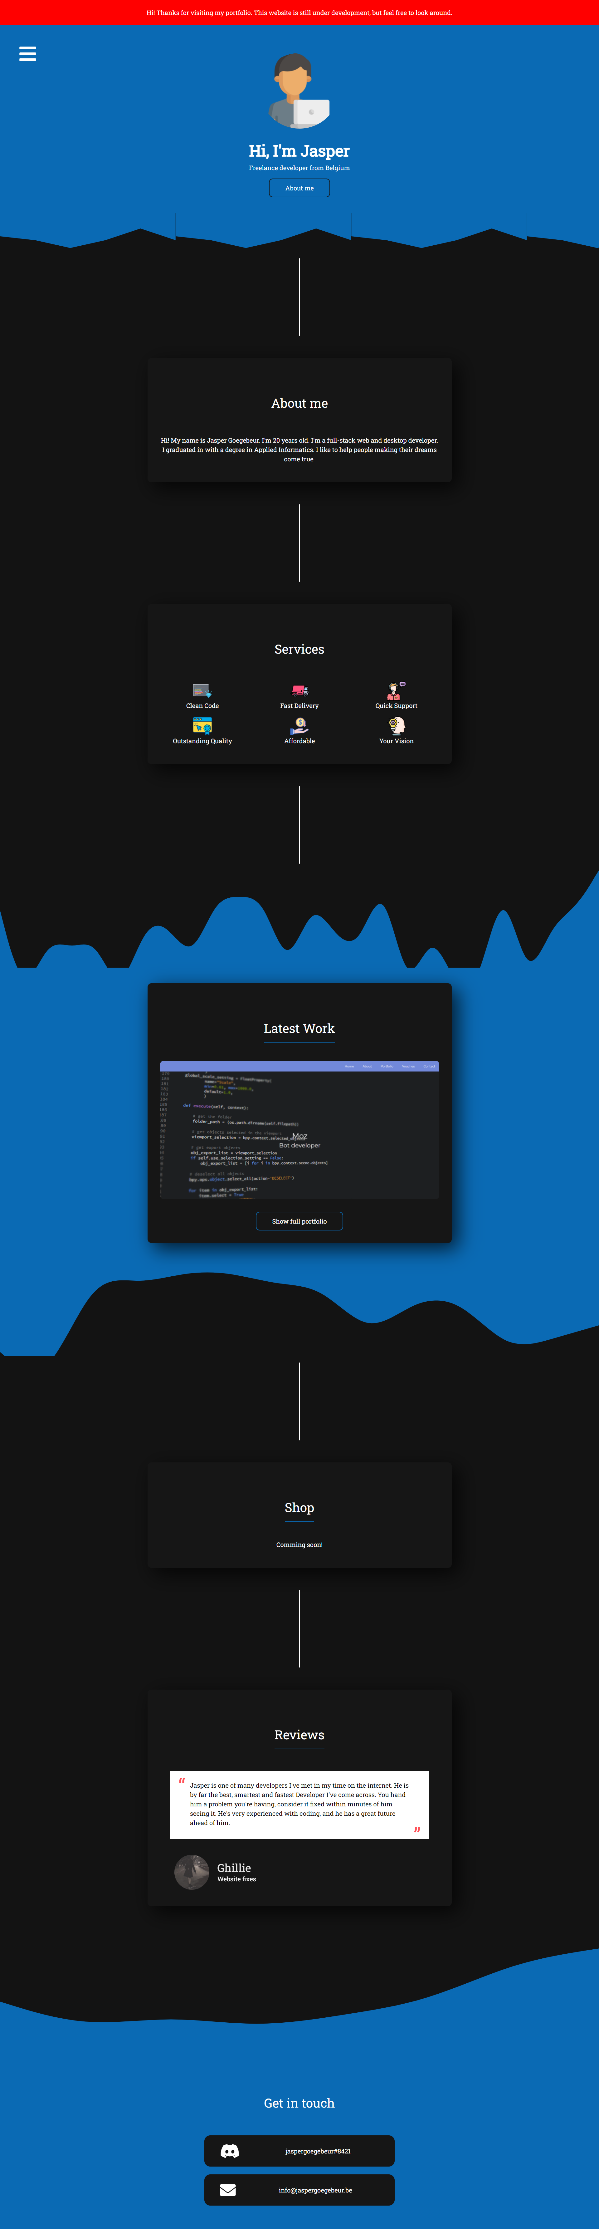Click the Affordable money hand icon

[x=300, y=726]
